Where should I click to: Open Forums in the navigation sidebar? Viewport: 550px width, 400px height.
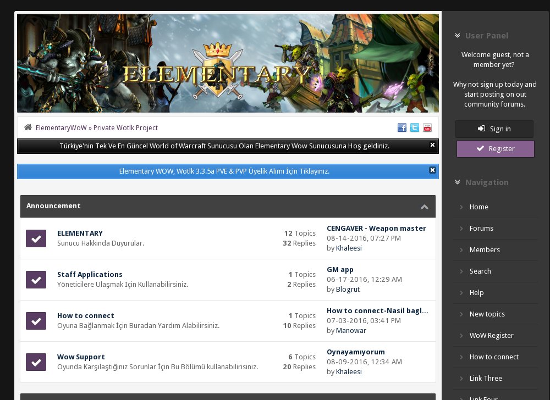click(x=481, y=229)
